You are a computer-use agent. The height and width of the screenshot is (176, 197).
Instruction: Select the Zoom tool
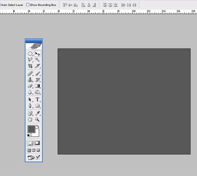(x=37, y=119)
